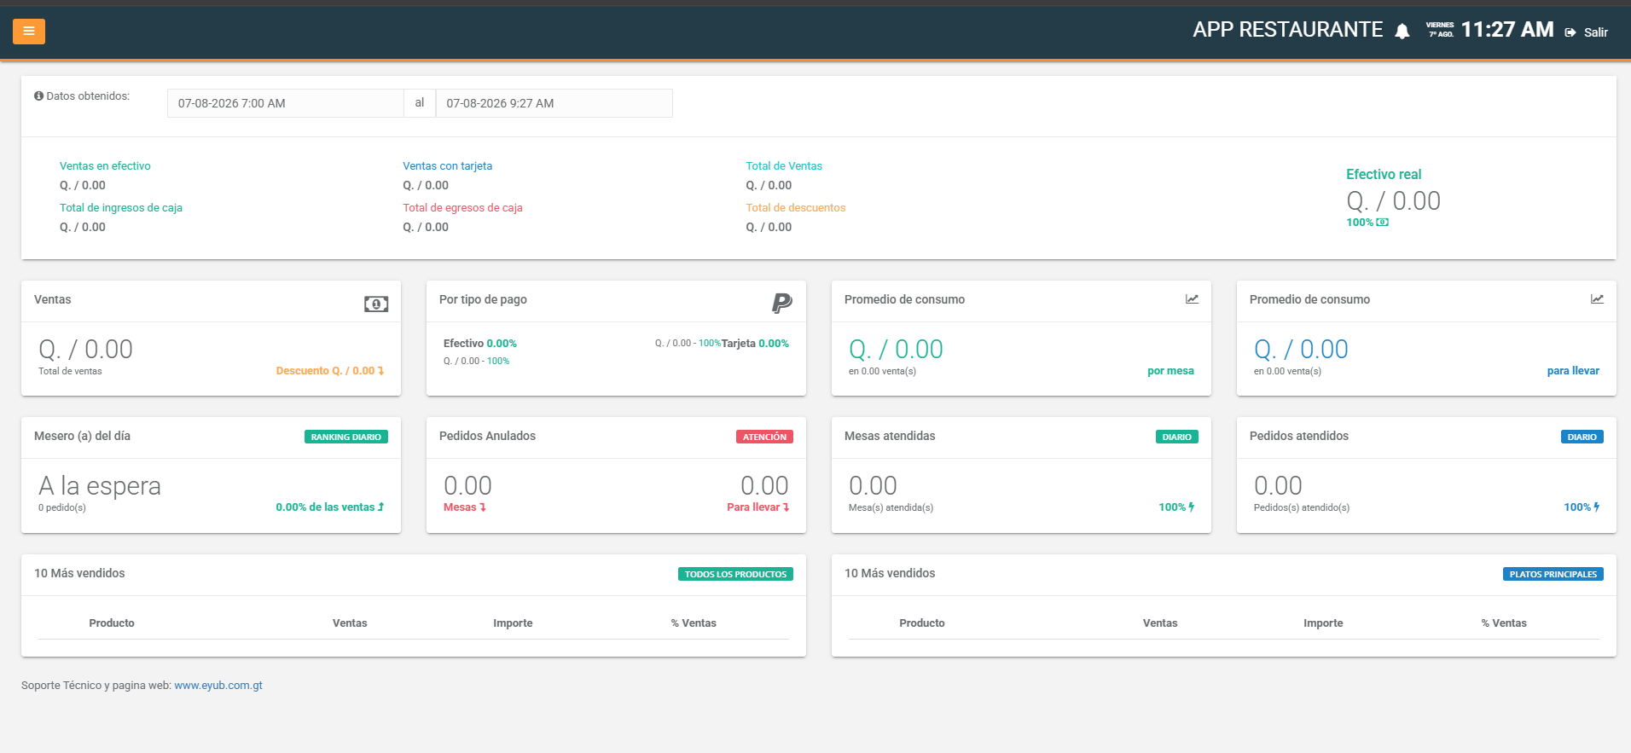The height and width of the screenshot is (753, 1631).
Task: Click the chart icon in para llevar consumo card
Action: tap(1597, 298)
